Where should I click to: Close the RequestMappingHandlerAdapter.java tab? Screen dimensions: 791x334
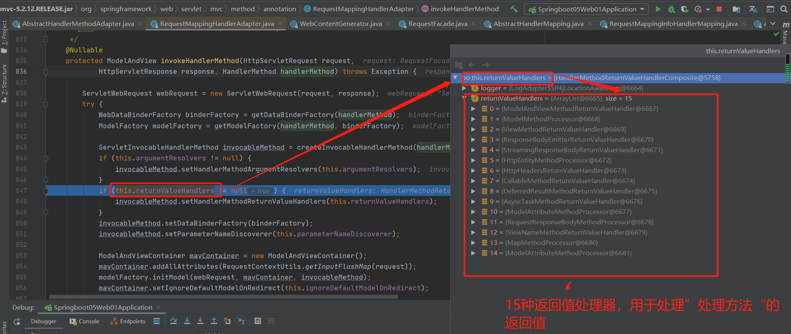coord(280,24)
